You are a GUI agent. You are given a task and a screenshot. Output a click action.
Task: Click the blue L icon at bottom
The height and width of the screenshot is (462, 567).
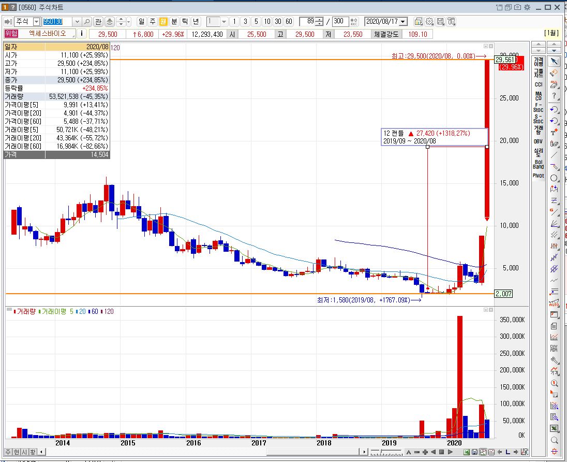[508, 452]
